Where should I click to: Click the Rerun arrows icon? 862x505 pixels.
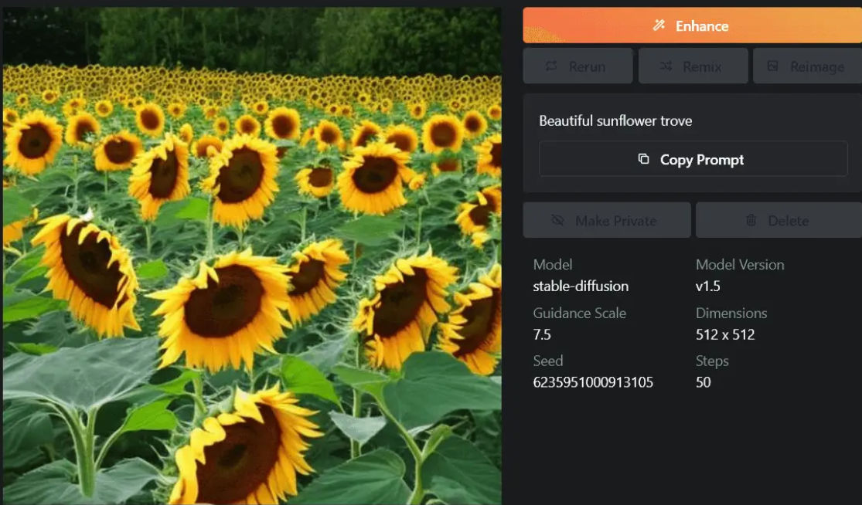(x=551, y=66)
